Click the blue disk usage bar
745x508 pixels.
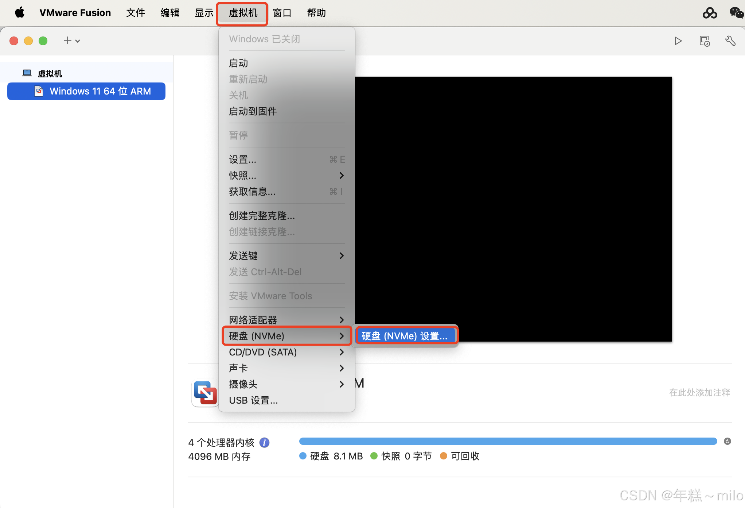pos(507,441)
